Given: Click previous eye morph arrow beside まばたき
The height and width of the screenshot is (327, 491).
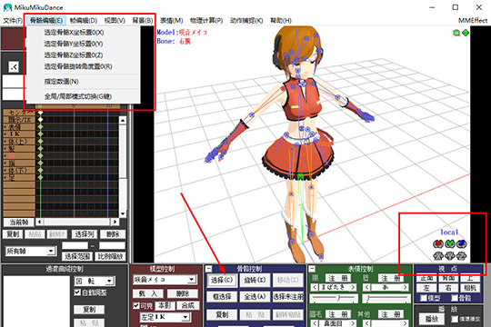Looking at the screenshot, I should [315, 287].
